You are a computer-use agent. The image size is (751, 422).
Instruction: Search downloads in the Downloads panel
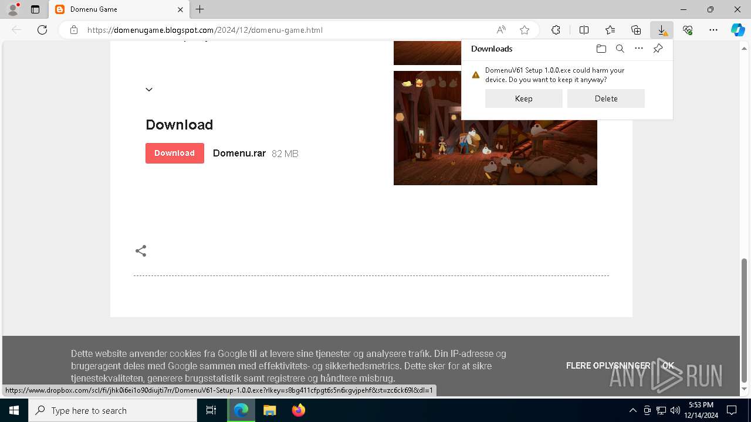pyautogui.click(x=620, y=49)
